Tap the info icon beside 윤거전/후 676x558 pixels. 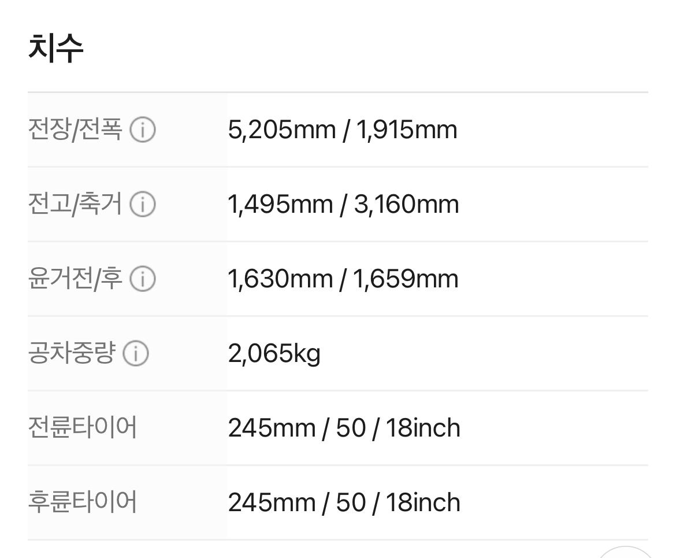click(x=142, y=279)
